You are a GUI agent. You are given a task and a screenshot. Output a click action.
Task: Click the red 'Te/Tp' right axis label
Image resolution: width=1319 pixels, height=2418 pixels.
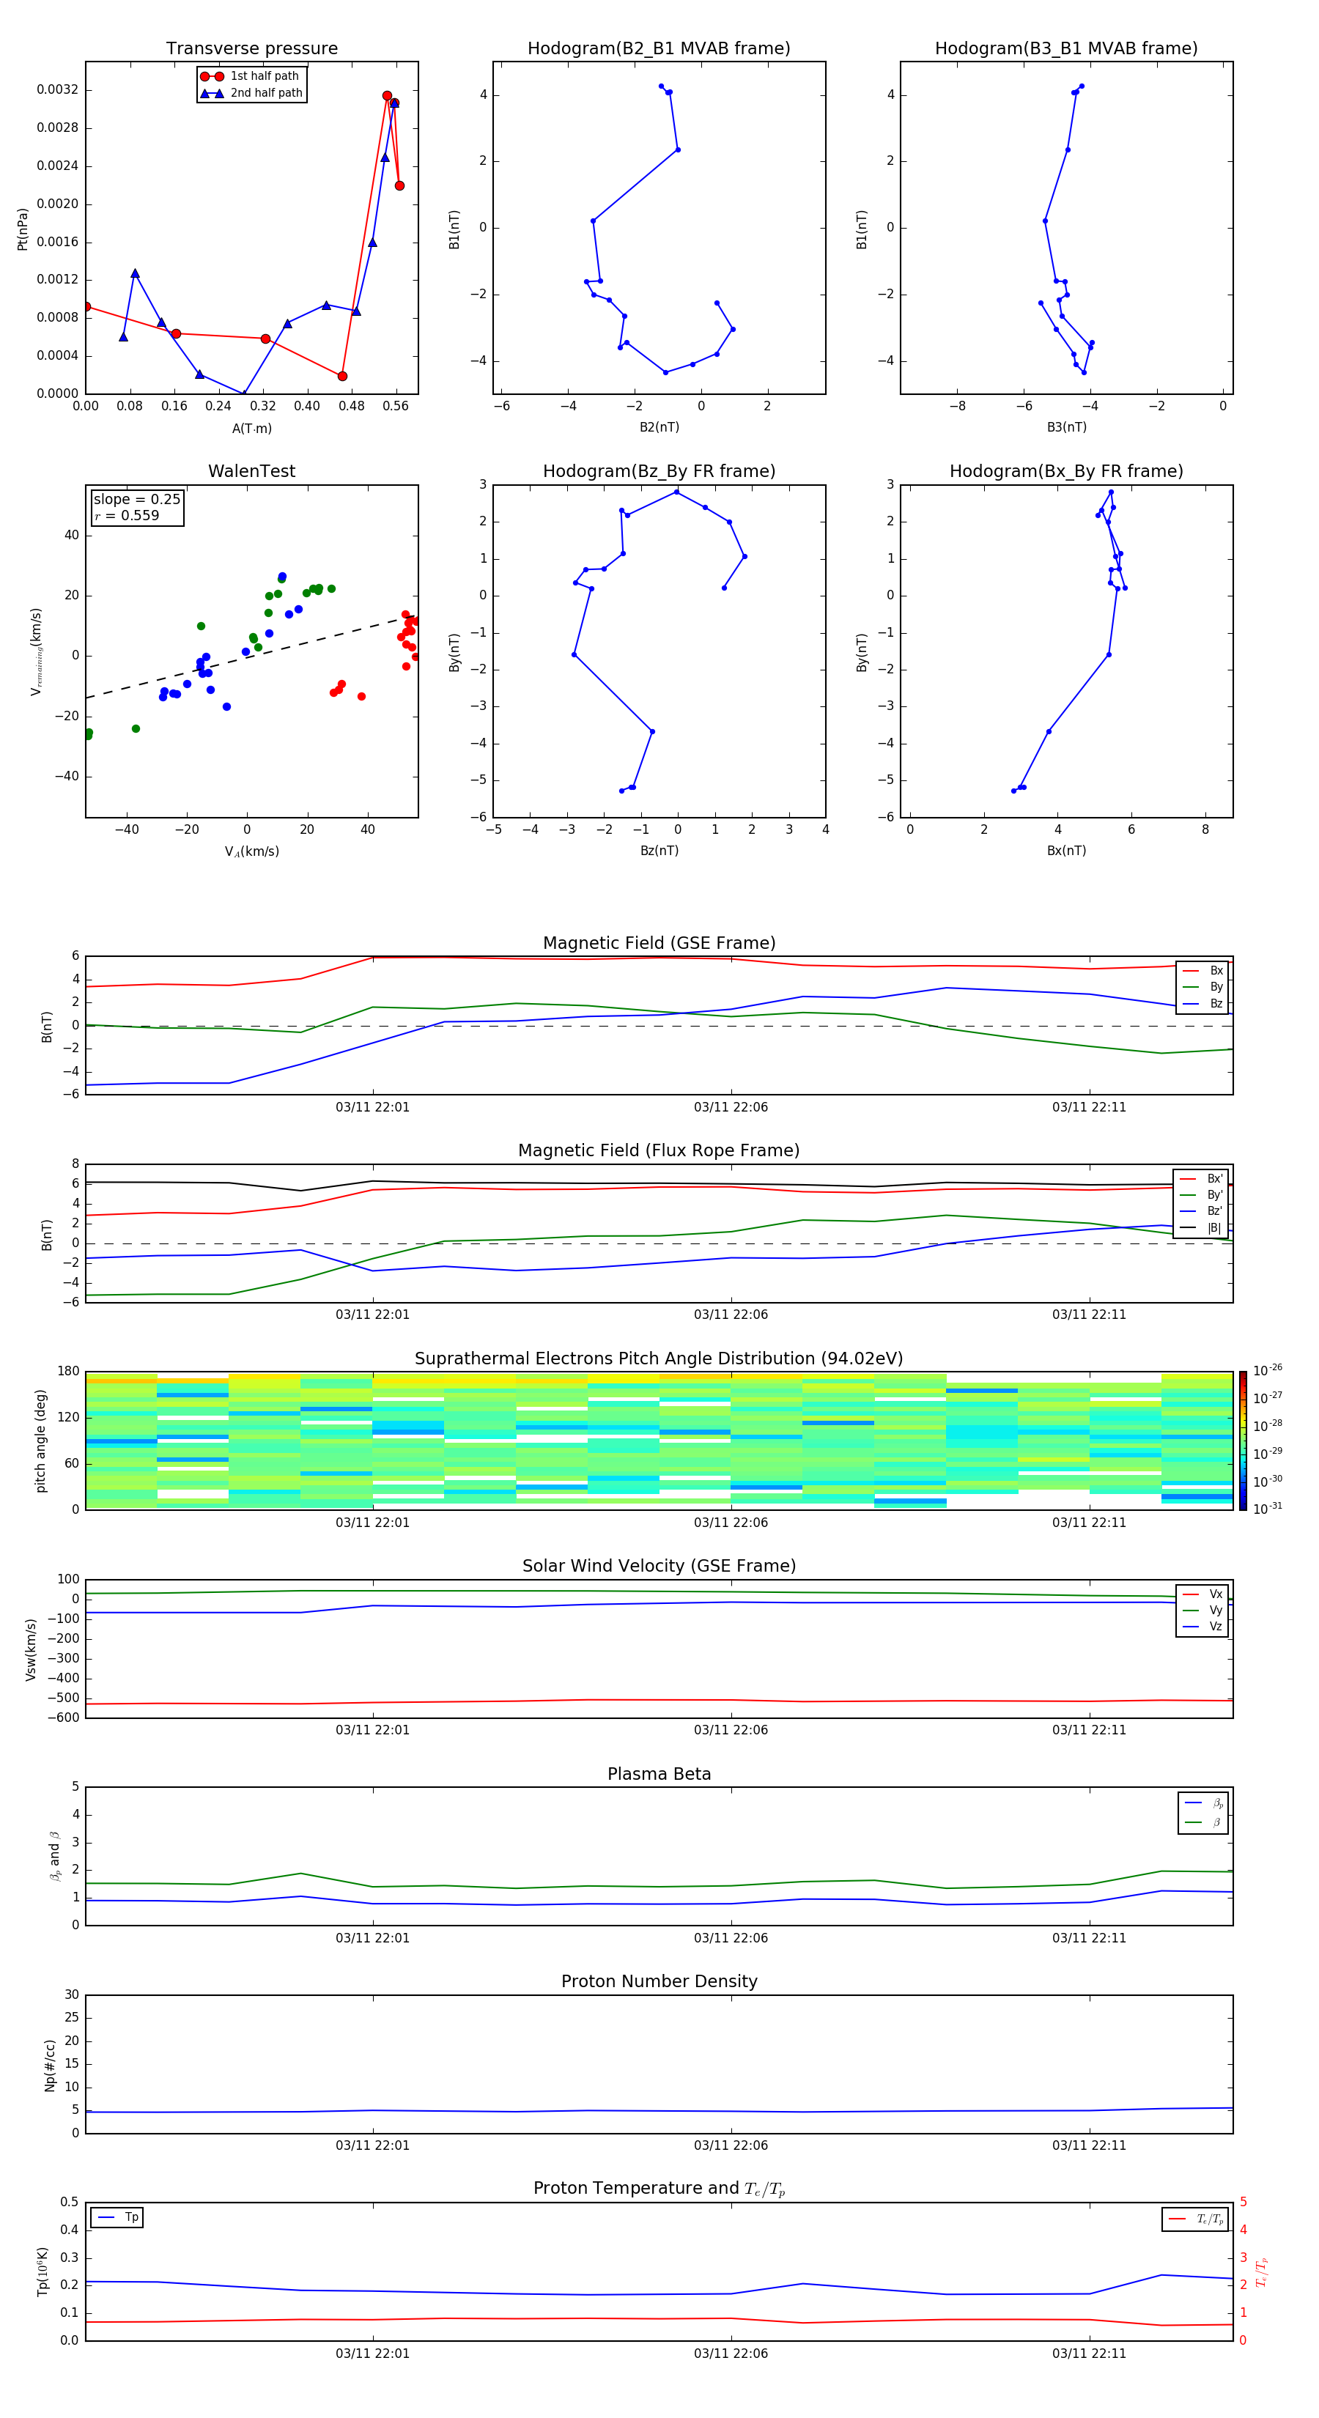pyautogui.click(x=1262, y=2271)
